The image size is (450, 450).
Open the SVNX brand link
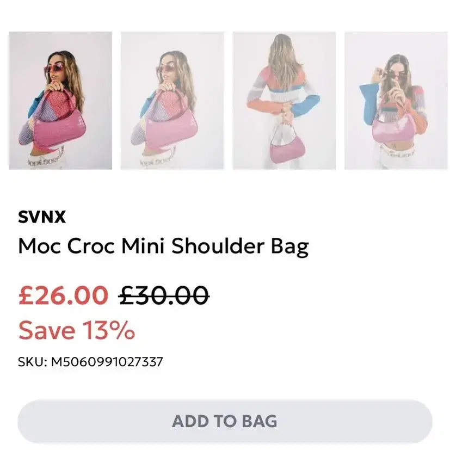tap(42, 217)
